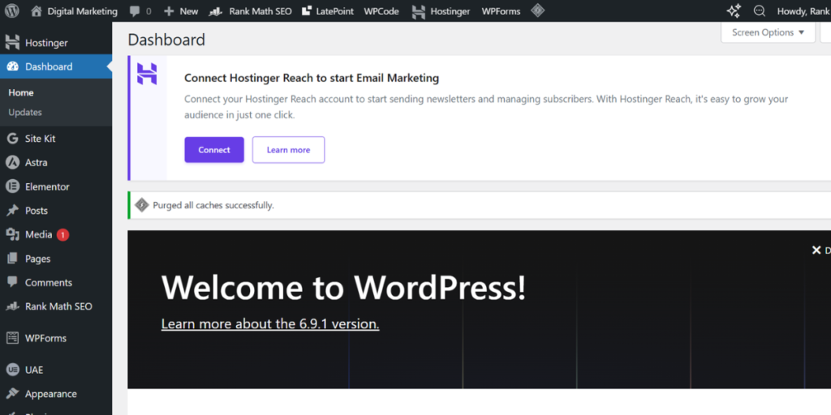
Task: Click the Site Kit Google icon
Action: [12, 139]
